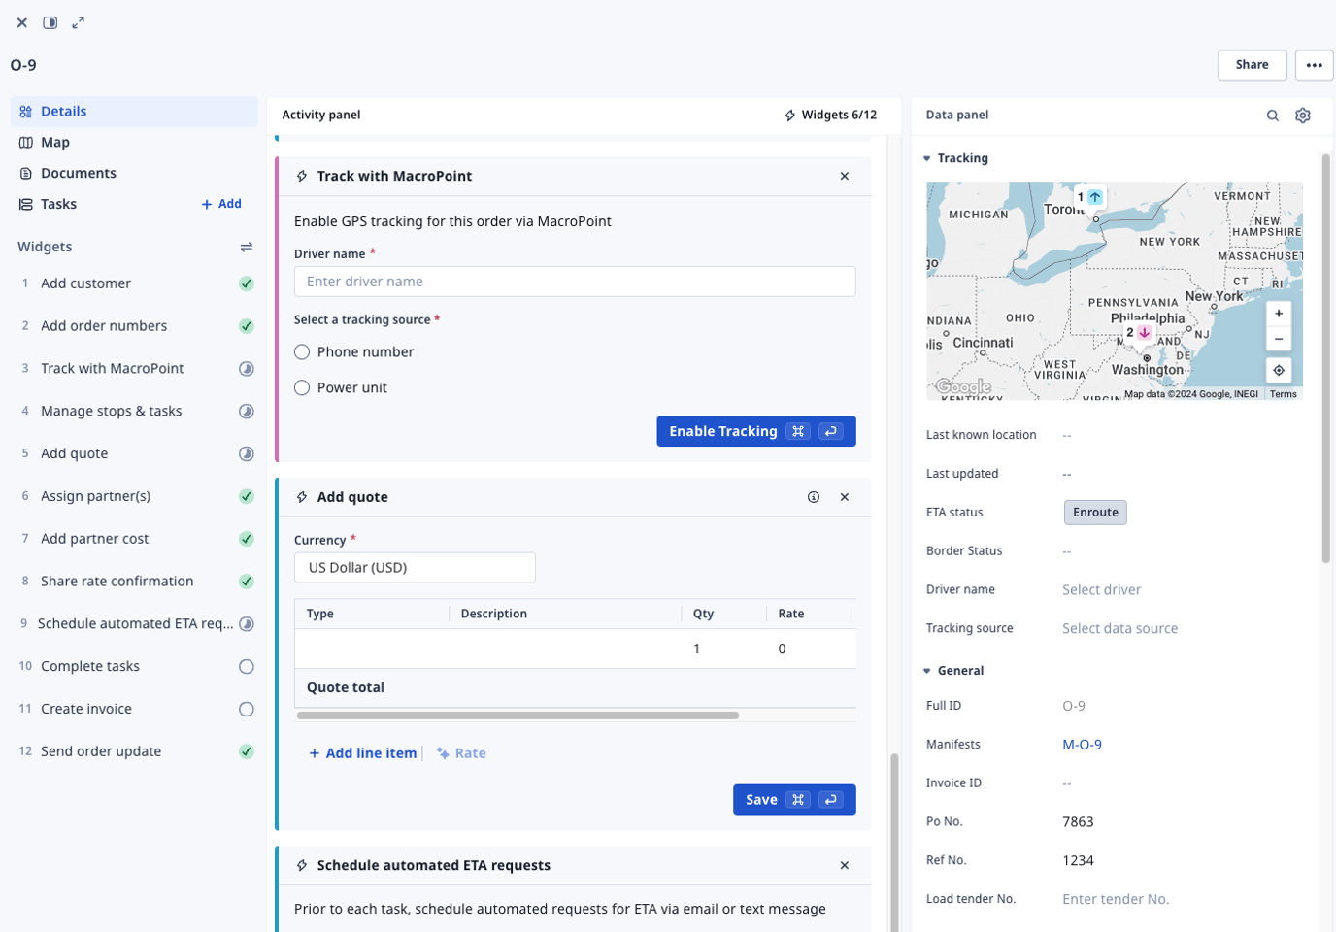
Task: Zoom out using the map minus control
Action: click(1279, 338)
